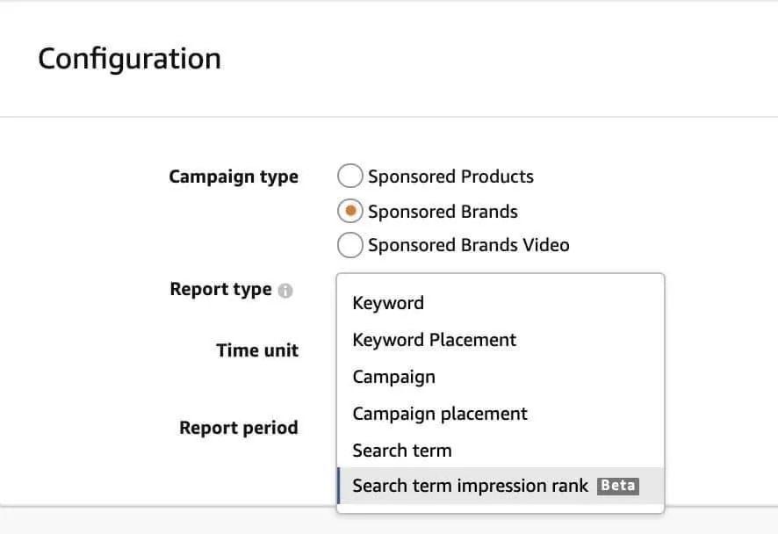
Task: Choose the Sponsored Brands Video radio button
Action: 349,245
